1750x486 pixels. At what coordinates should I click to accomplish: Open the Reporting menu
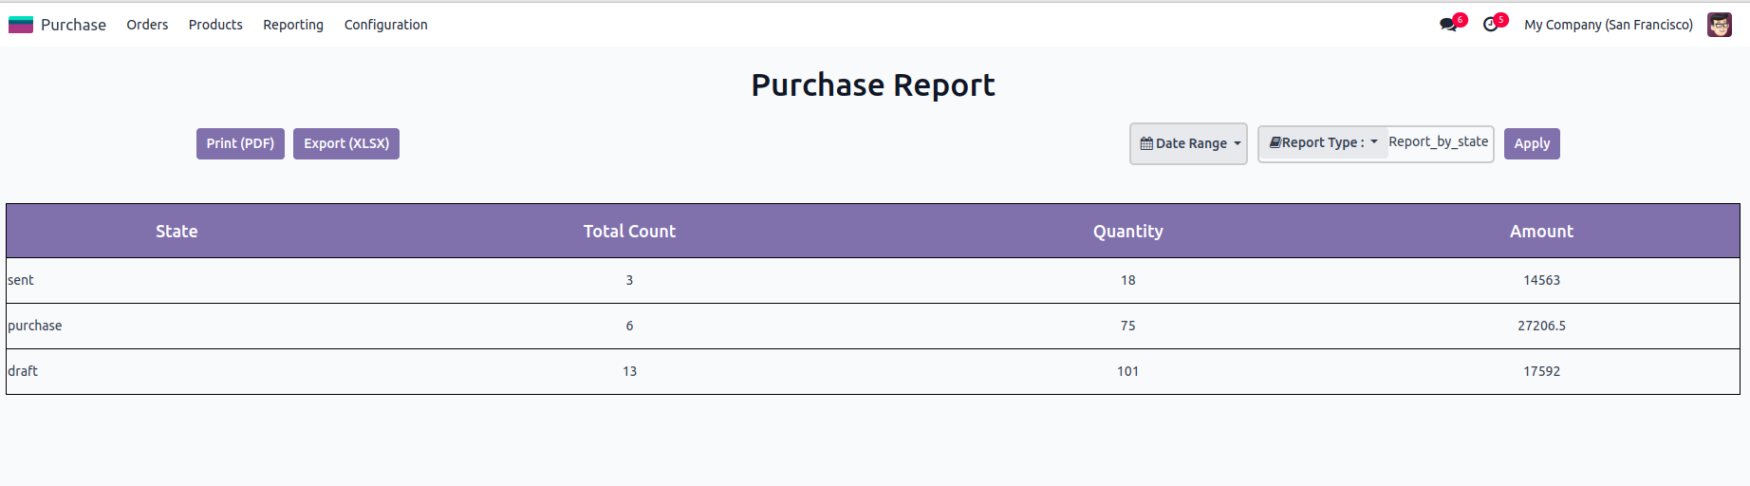tap(293, 25)
